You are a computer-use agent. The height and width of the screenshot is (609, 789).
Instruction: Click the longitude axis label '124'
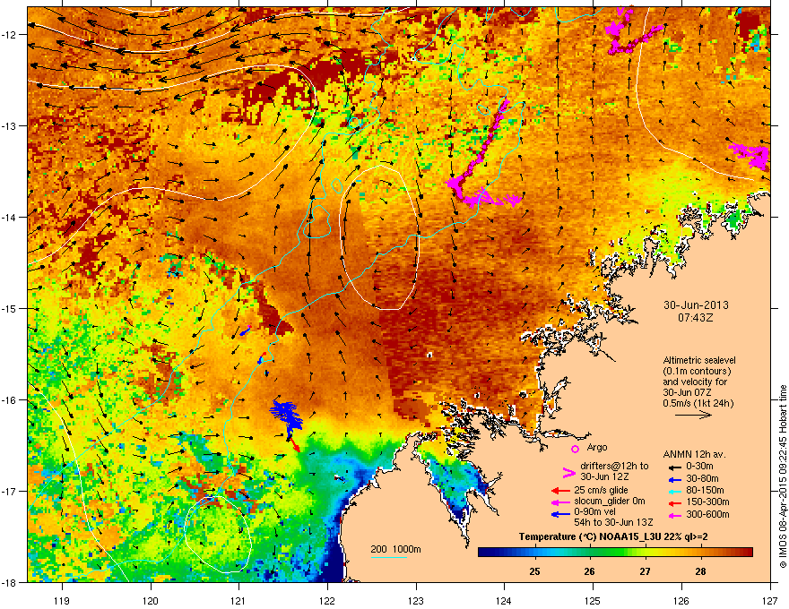(504, 600)
